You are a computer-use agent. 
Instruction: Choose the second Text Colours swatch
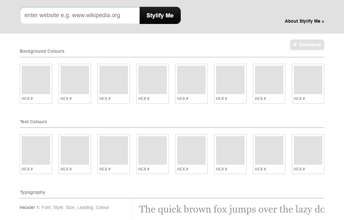click(x=75, y=151)
